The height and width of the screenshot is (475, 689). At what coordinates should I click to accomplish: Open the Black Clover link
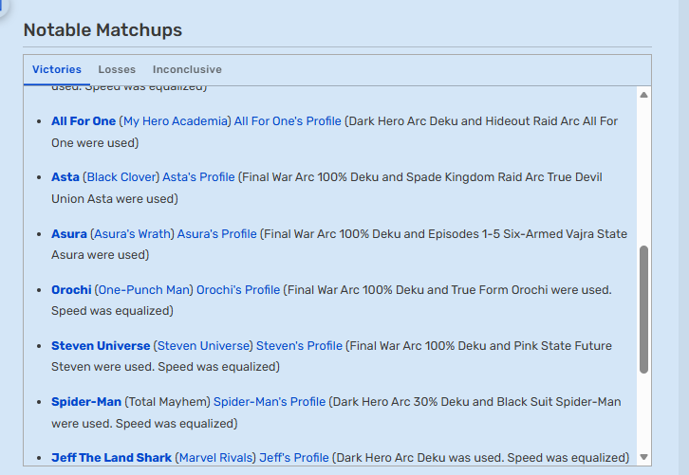pyautogui.click(x=121, y=177)
